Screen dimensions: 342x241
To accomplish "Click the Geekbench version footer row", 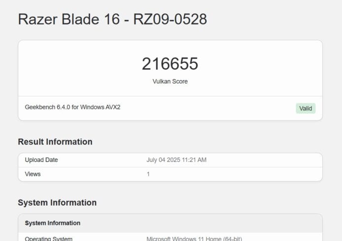I will [x=170, y=108].
